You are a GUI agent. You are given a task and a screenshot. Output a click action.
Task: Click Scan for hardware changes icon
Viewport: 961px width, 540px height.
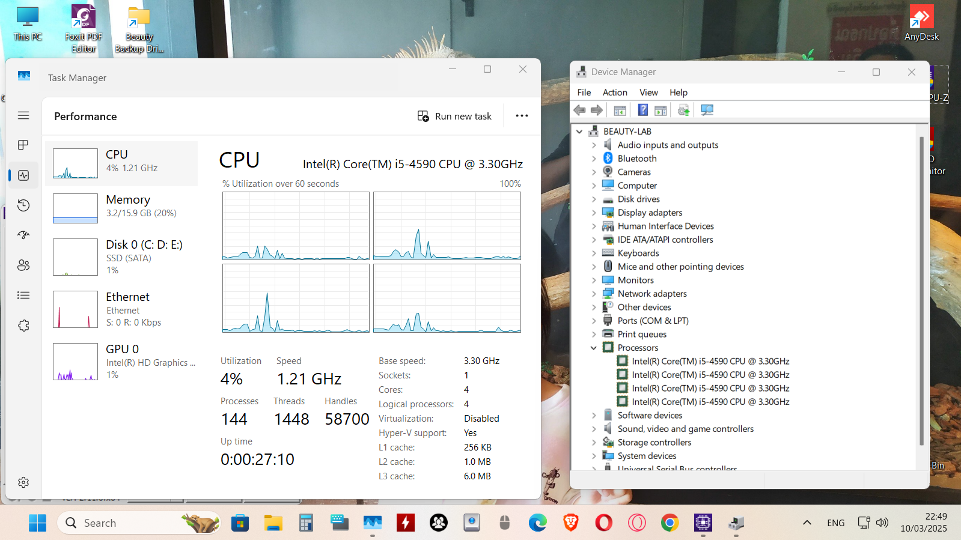707,110
